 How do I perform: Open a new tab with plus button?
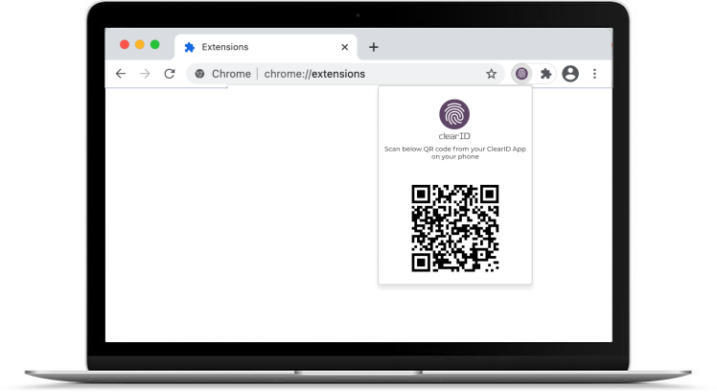(x=374, y=46)
